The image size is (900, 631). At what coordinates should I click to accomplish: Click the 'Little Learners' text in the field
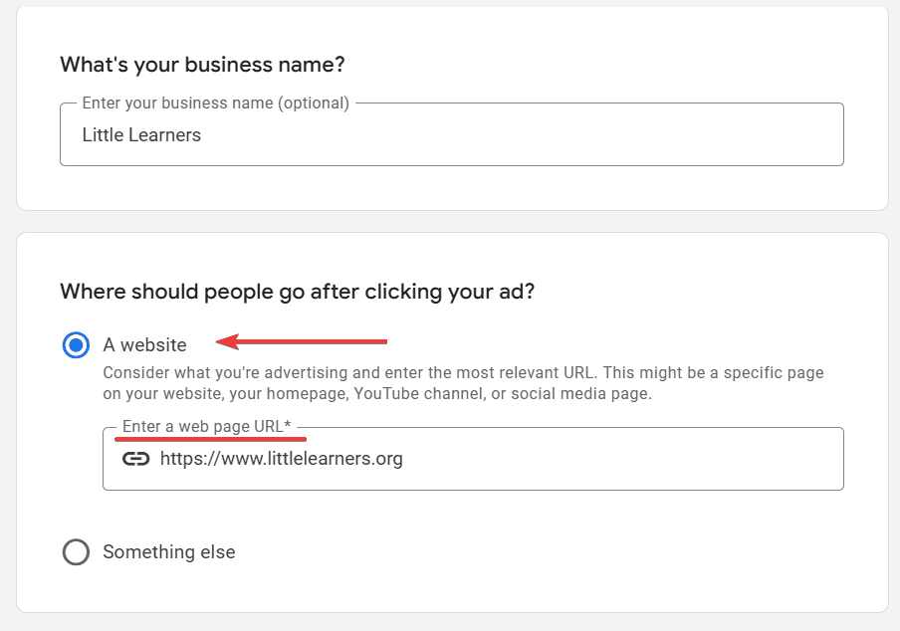coord(141,135)
